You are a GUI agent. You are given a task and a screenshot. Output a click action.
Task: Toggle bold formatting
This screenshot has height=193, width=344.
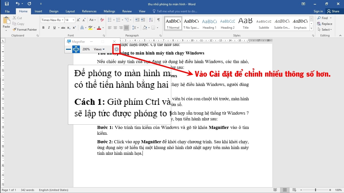pos(43,28)
